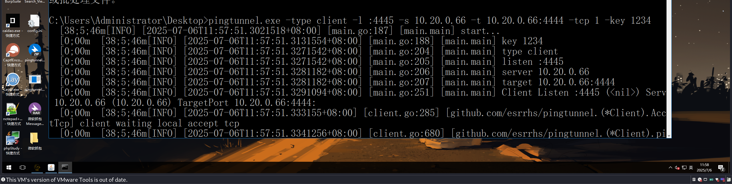Open the Action Center notifications icon
This screenshot has width=732, height=184.
click(x=721, y=168)
